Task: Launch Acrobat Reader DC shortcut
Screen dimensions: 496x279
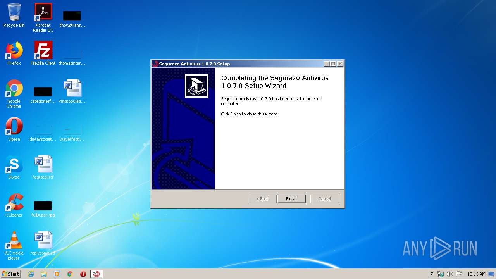Action: (x=43, y=18)
